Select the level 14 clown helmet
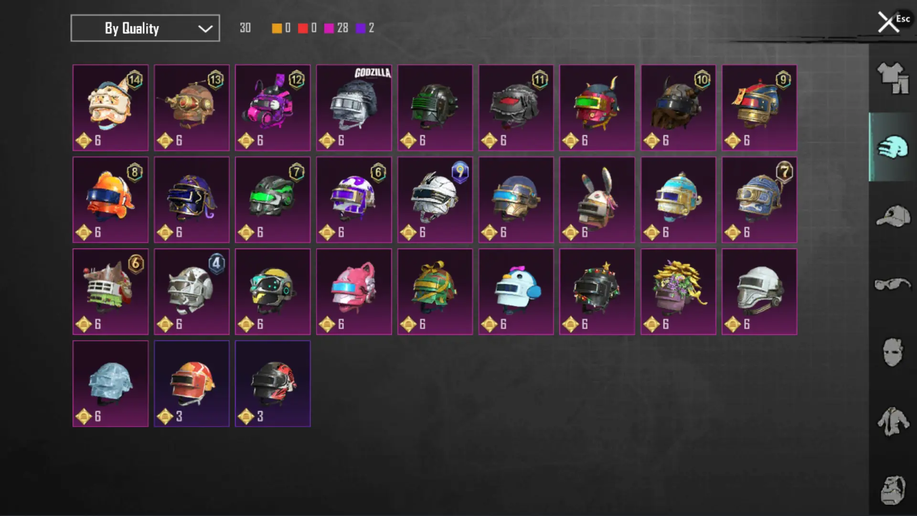The height and width of the screenshot is (516, 917). coord(110,108)
